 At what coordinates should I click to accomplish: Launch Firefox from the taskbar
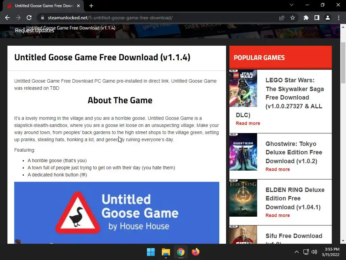[x=196, y=252]
